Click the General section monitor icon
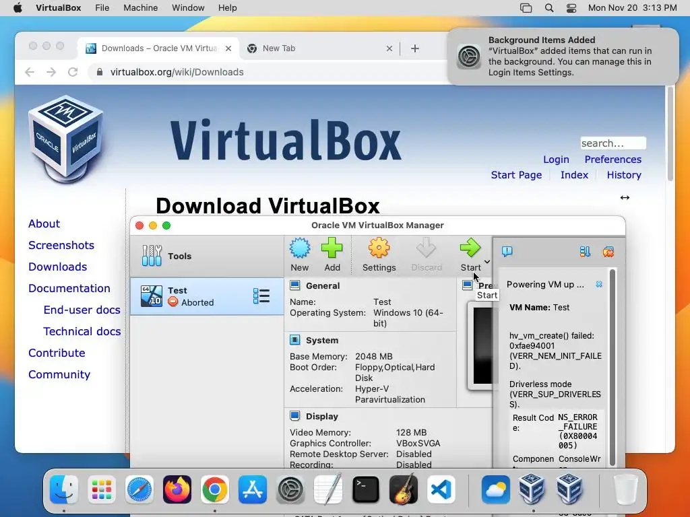This screenshot has height=517, width=690. [x=295, y=285]
